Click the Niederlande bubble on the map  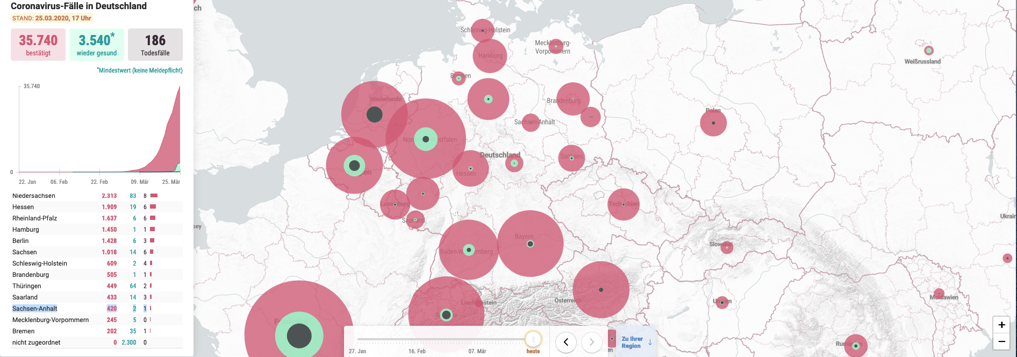point(375,115)
